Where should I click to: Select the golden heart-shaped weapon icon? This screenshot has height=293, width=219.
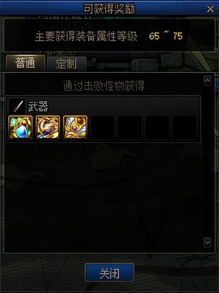(48, 128)
